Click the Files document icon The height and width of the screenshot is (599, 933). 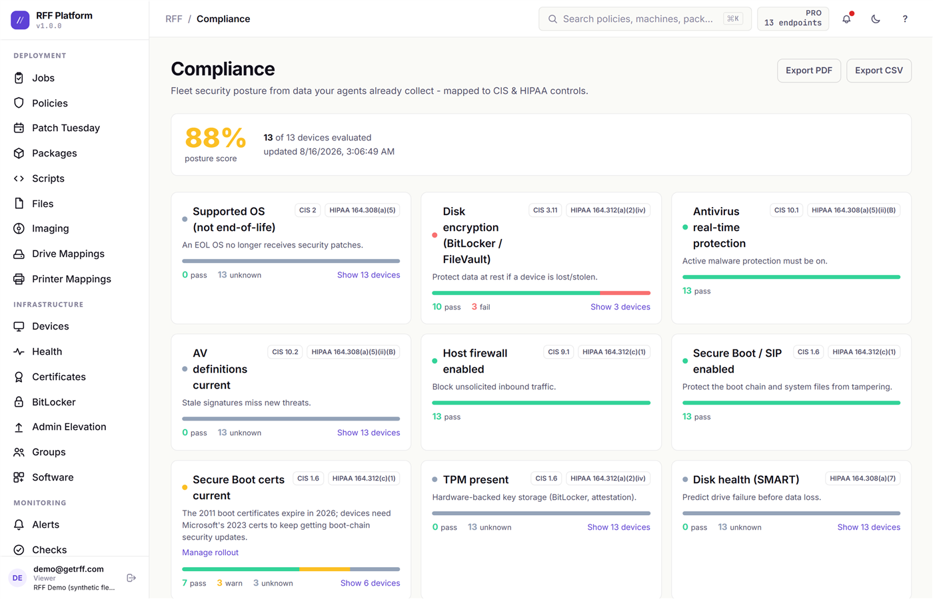19,204
